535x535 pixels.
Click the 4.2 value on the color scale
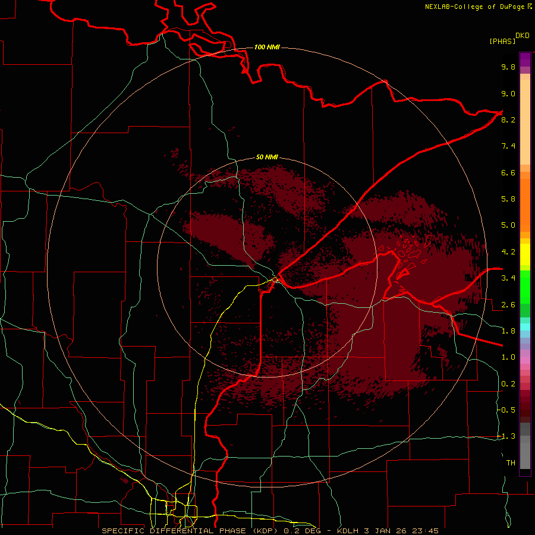click(x=508, y=252)
